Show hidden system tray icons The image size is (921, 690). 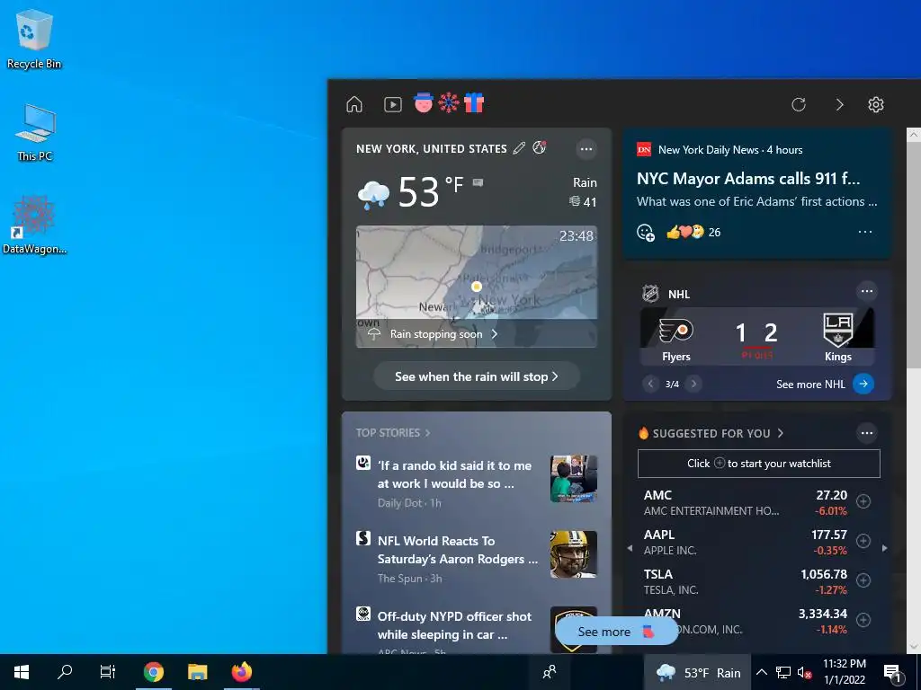761,672
